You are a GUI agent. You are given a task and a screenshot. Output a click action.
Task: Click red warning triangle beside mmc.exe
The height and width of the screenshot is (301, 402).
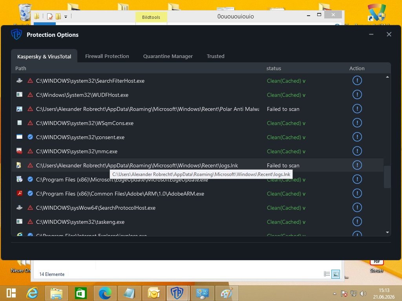30,151
